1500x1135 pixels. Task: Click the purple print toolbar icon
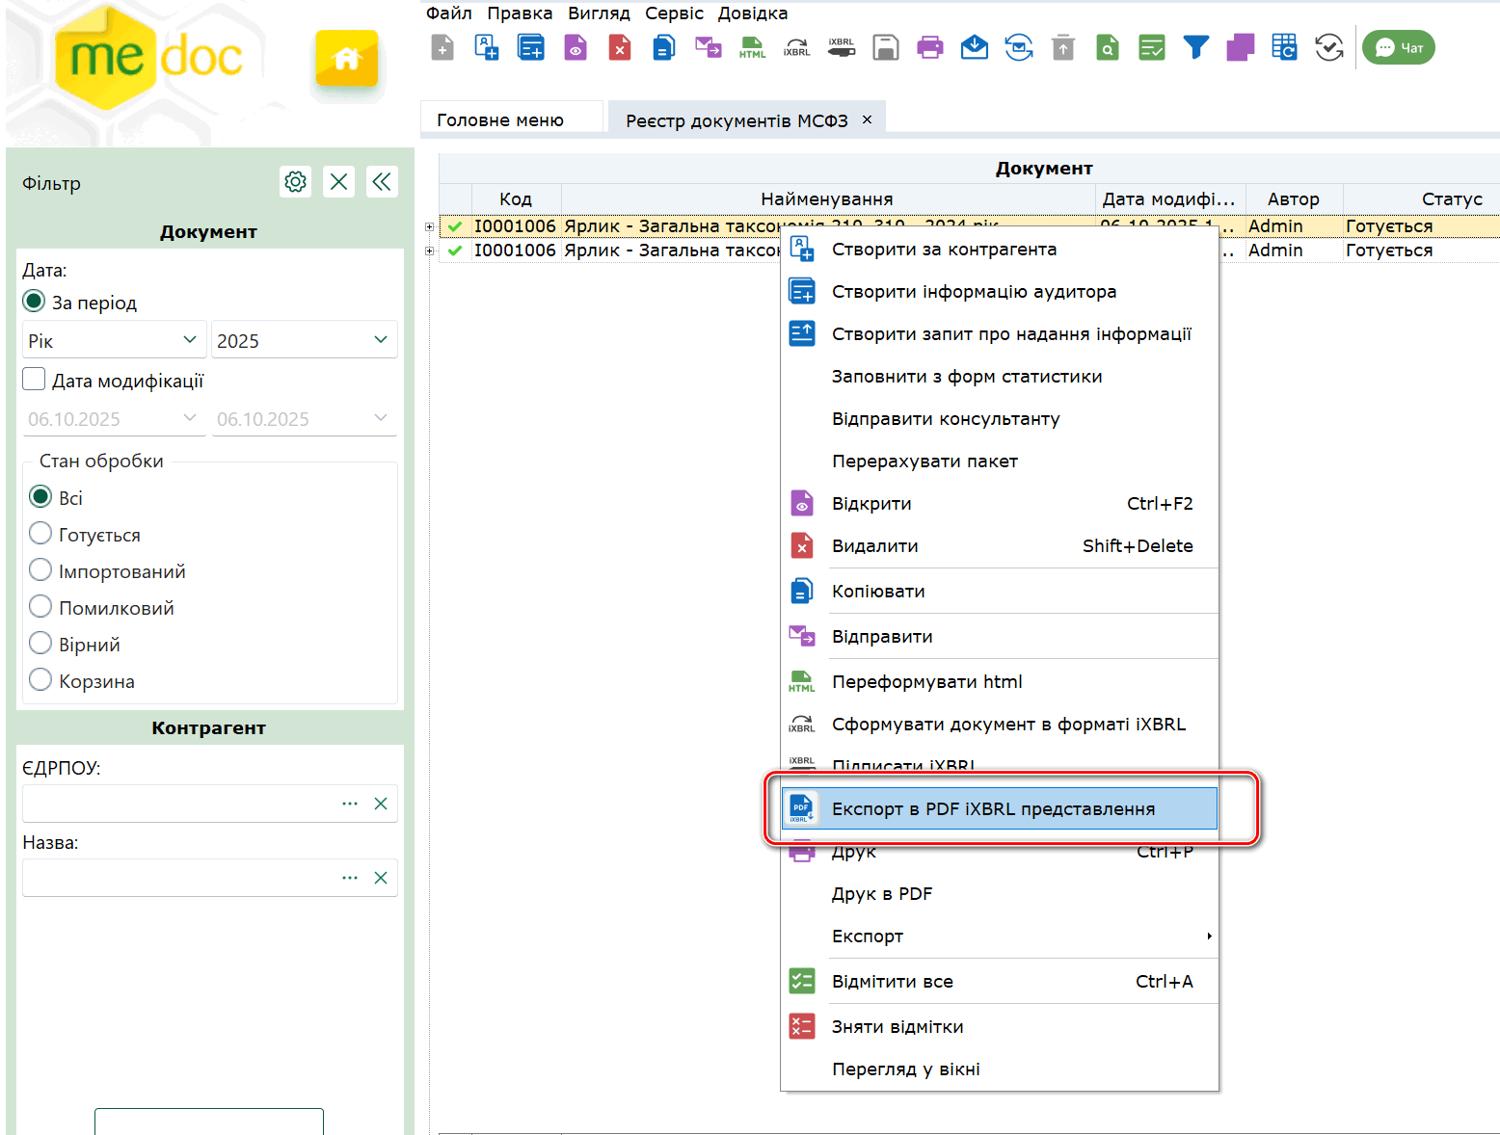click(x=930, y=47)
